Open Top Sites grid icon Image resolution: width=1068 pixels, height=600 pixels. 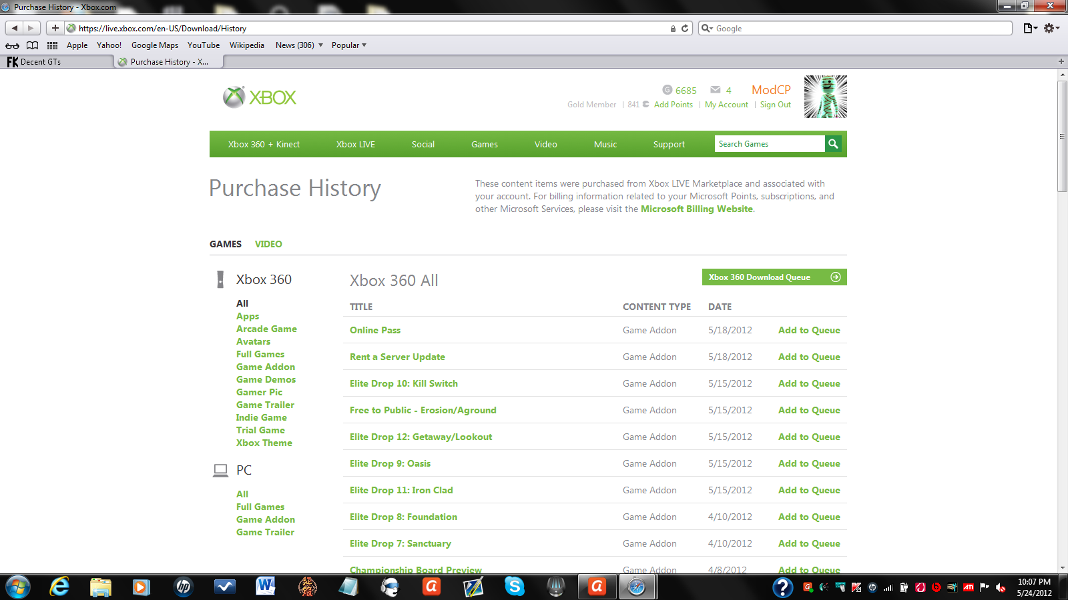tap(52, 45)
